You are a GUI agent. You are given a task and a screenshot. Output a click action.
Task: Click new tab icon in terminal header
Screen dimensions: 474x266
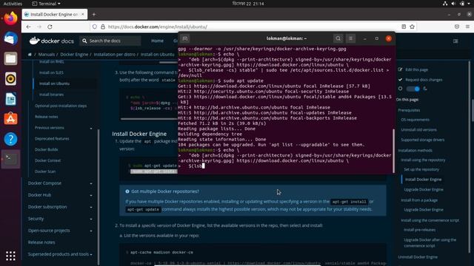[x=185, y=38]
